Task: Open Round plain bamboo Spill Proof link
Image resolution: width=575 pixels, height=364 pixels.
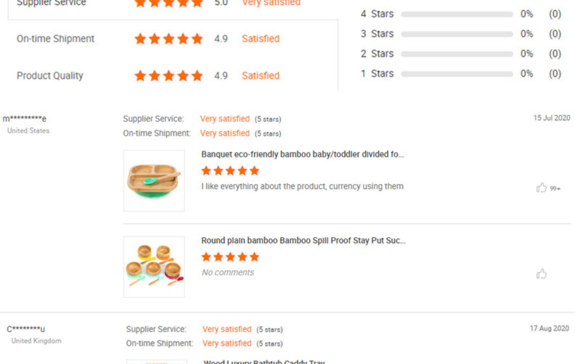Action: click(x=303, y=241)
